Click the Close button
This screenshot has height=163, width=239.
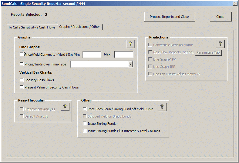(220, 17)
